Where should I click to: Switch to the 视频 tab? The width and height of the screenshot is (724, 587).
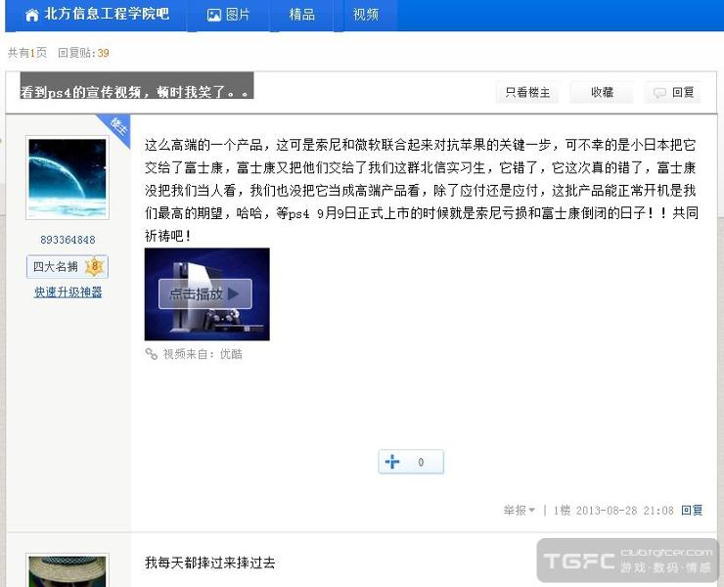click(x=366, y=15)
